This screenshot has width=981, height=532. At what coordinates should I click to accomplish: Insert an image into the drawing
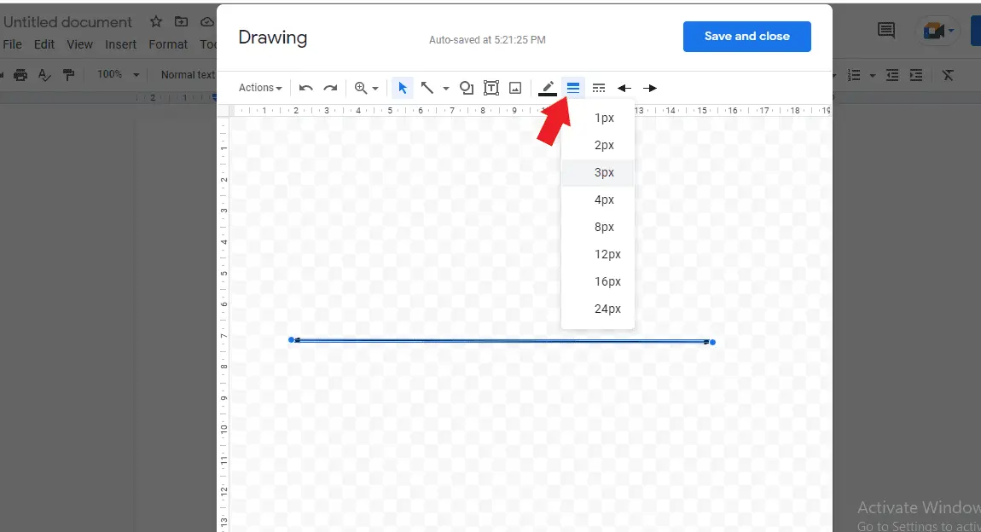(514, 87)
